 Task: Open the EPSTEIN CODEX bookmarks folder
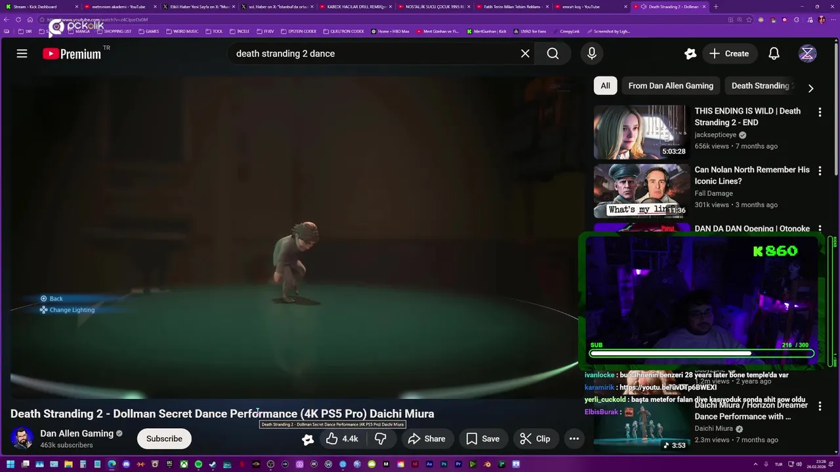coord(298,31)
